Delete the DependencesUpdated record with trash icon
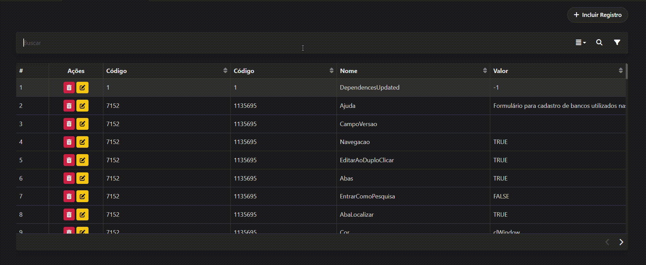This screenshot has width=646, height=265. 69,88
